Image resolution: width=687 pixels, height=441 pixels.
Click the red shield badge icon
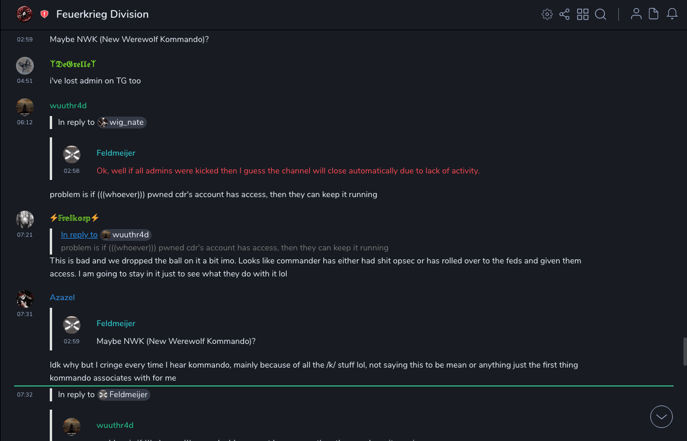(x=44, y=14)
